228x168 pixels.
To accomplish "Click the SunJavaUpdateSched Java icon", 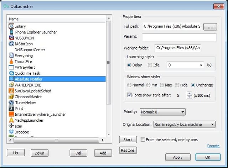I will click(11, 91).
